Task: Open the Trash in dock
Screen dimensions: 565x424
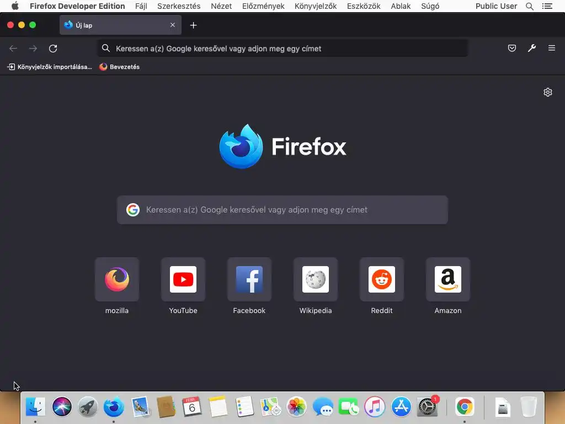Action: click(529, 407)
